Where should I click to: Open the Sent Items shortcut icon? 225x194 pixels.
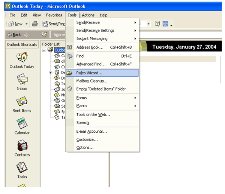[22, 101]
